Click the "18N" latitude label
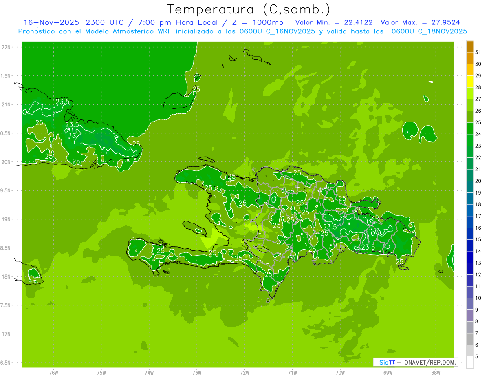 coord(6,277)
